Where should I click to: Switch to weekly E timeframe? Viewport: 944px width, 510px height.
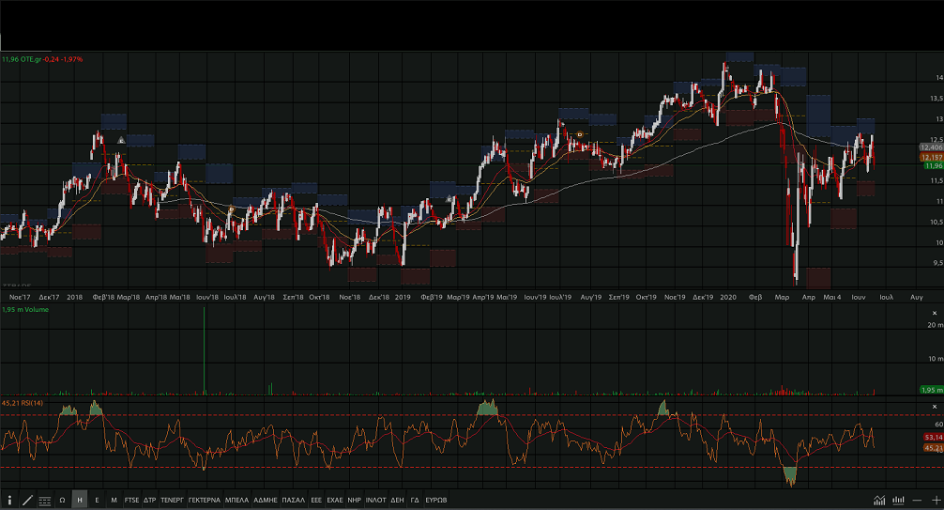coord(97,501)
